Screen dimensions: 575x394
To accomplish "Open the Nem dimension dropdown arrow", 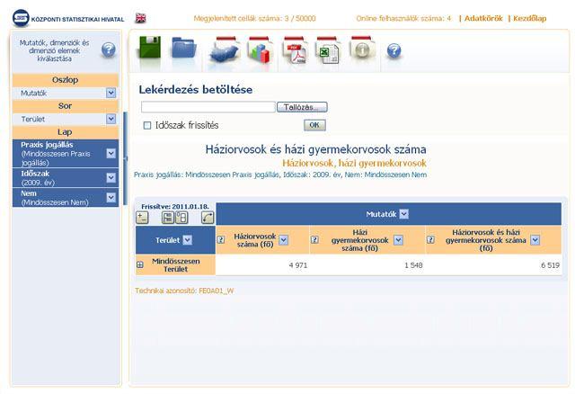I will click(x=111, y=198).
